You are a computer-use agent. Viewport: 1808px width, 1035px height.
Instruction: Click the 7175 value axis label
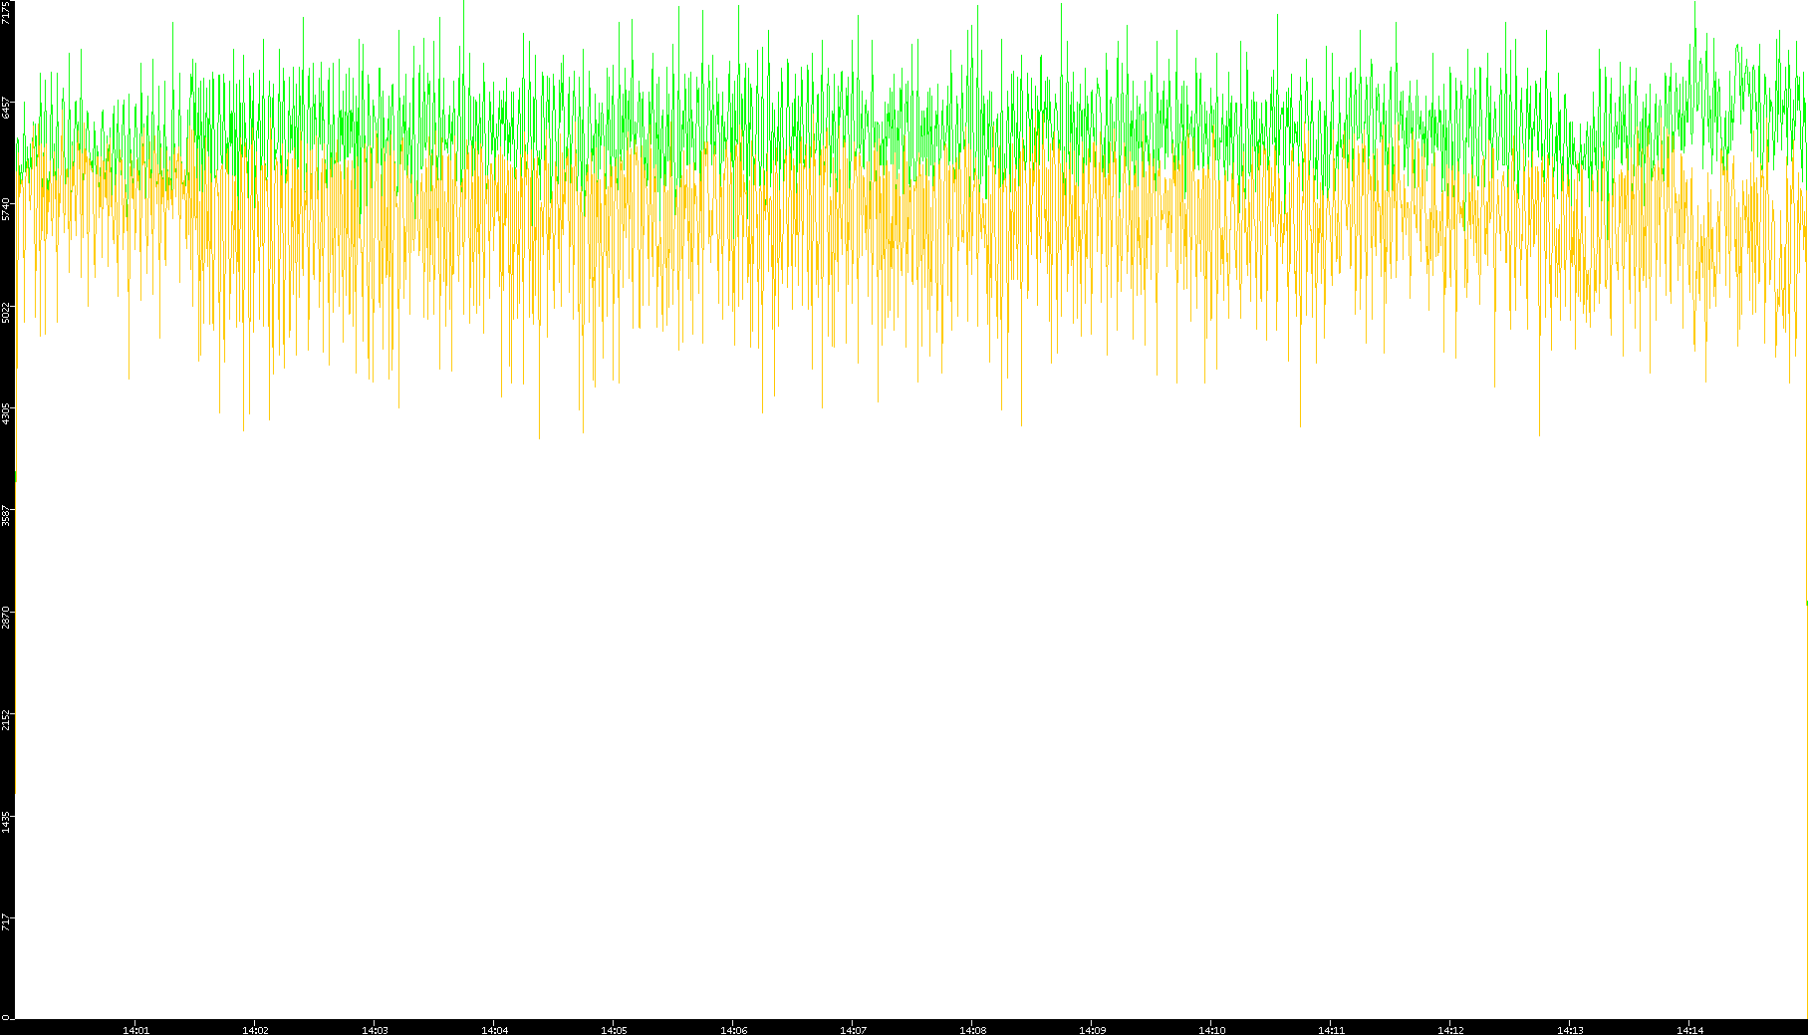point(7,12)
